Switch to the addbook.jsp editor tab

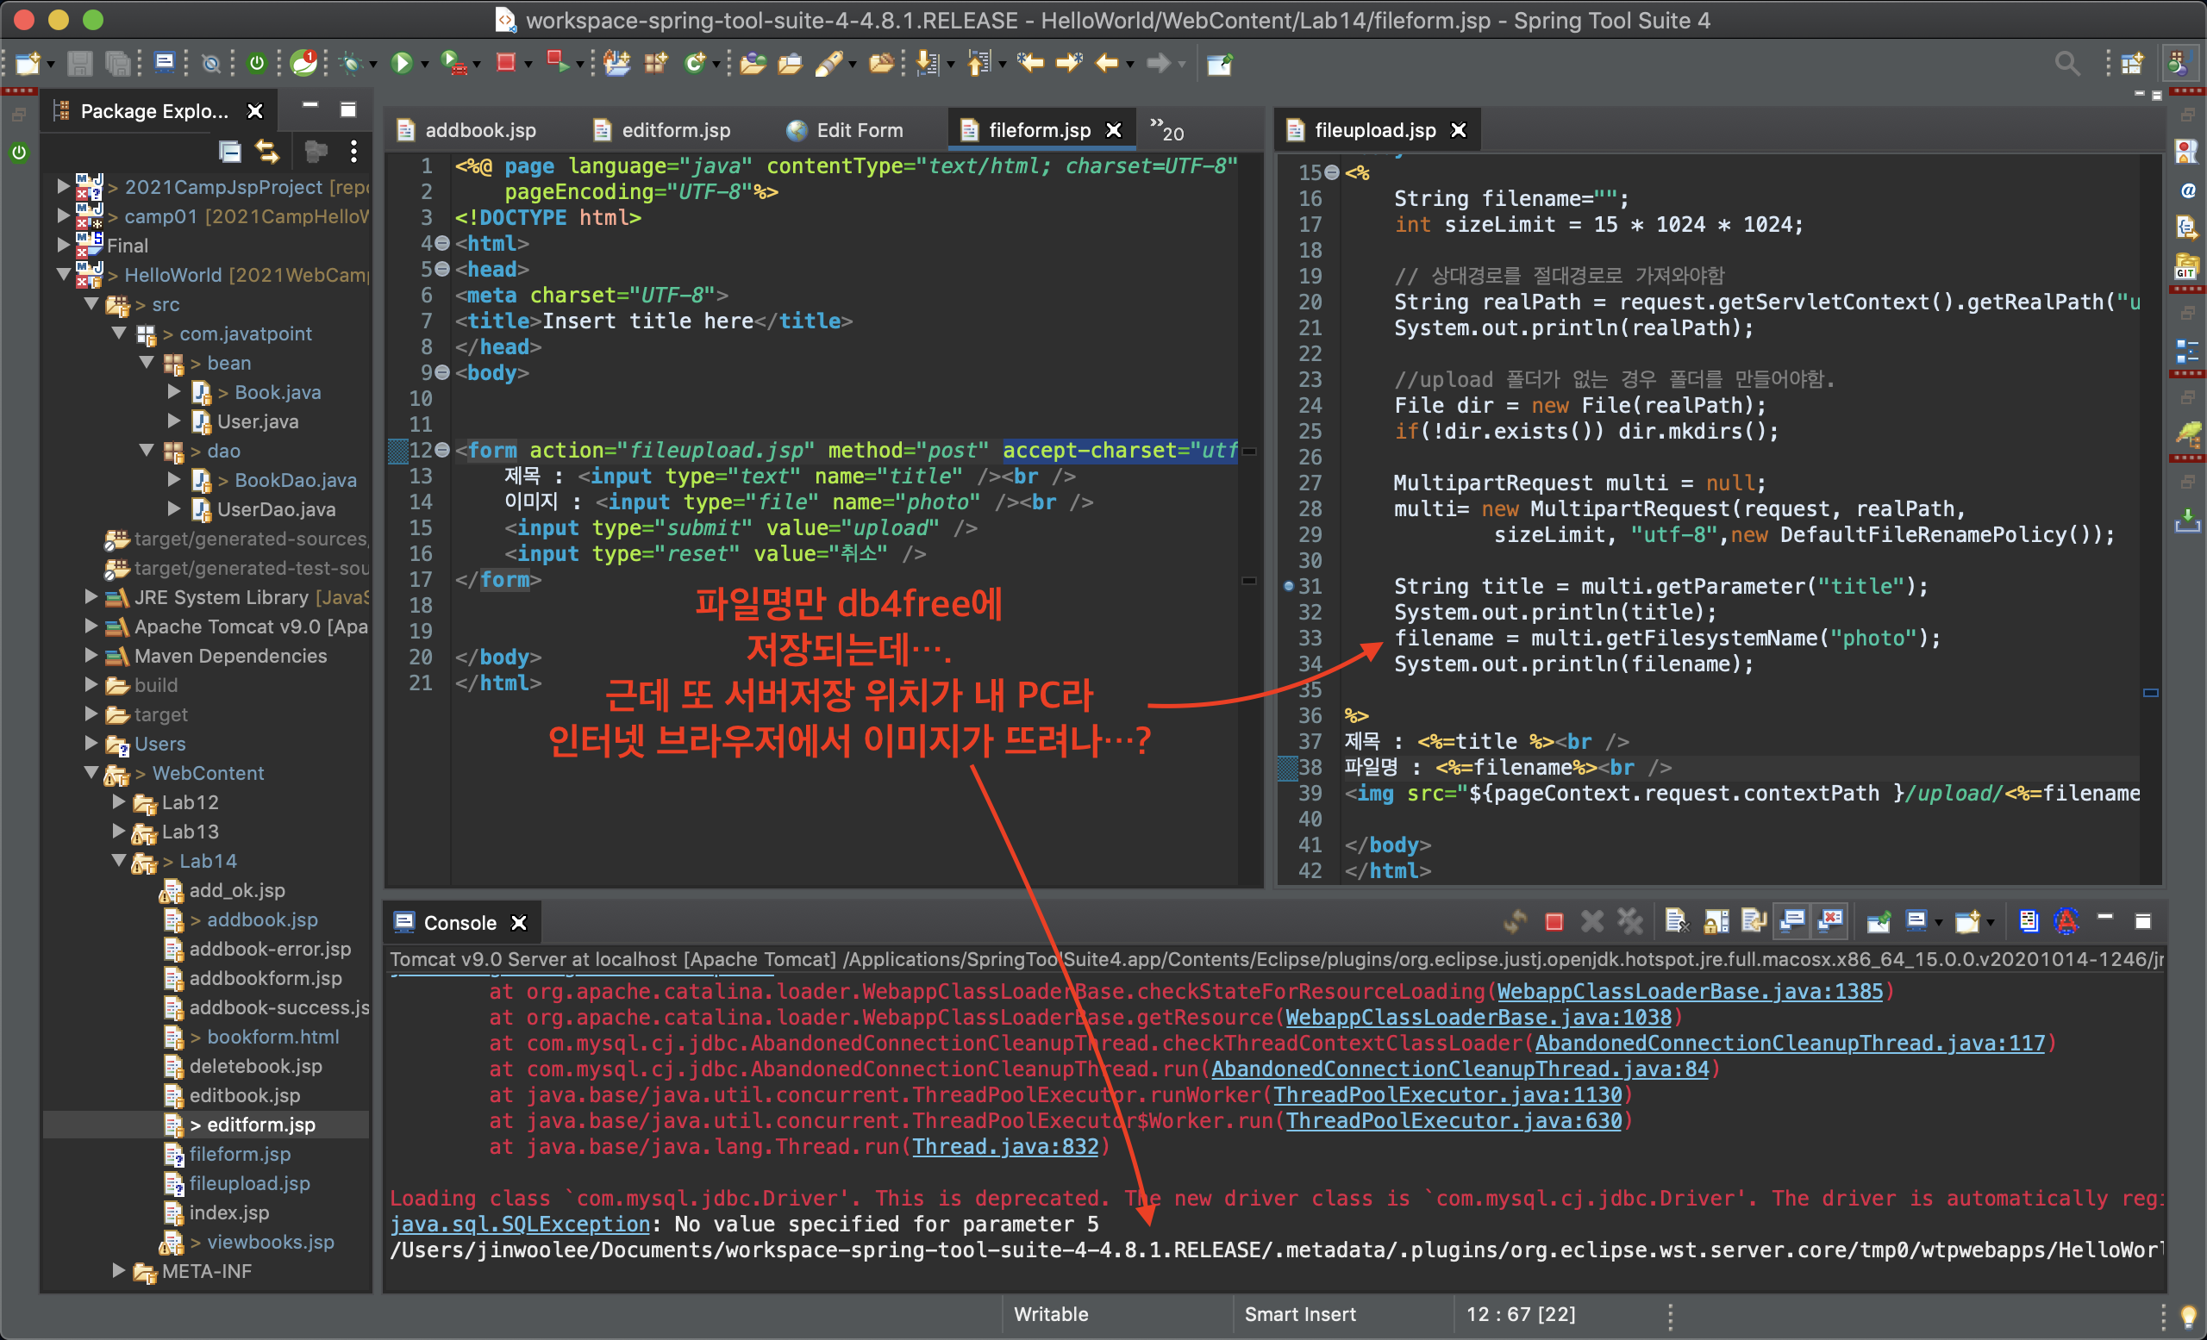click(x=479, y=131)
